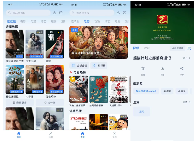Screen dimensions: 195x141
Task: Open 红色珍珠 poster
Action: 55,79
